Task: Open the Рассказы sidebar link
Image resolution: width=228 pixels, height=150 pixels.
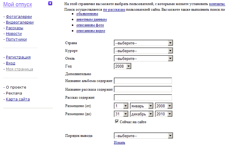Action: [x=15, y=28]
